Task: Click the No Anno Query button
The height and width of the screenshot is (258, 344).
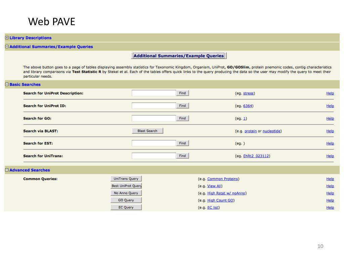Action: click(126, 193)
